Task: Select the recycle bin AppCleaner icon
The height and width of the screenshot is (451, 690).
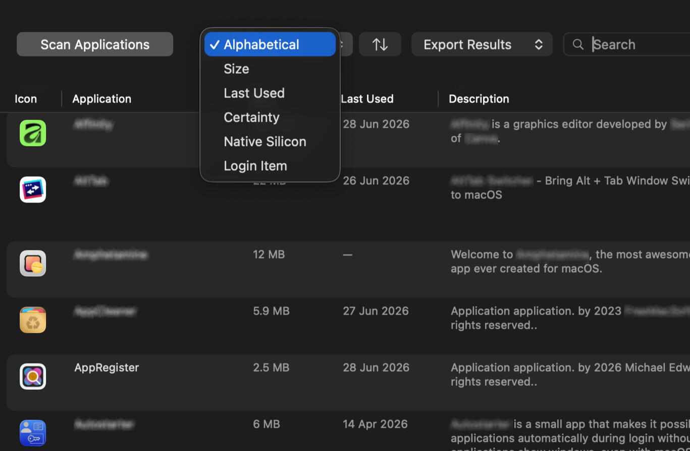Action: [x=33, y=320]
